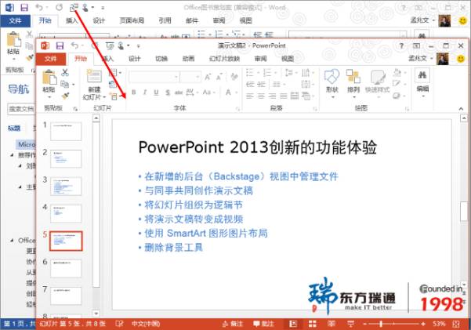Image resolution: width=471 pixels, height=330 pixels.
Task: Center text in PowerPoint paragraph group
Action: coord(261,96)
